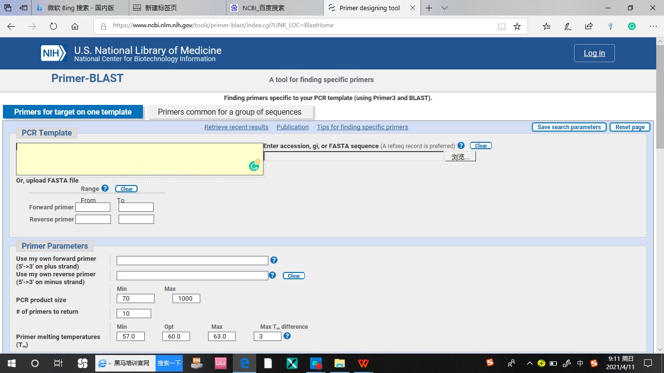Open the Publication link
This screenshot has height=373, width=664.
(x=293, y=127)
